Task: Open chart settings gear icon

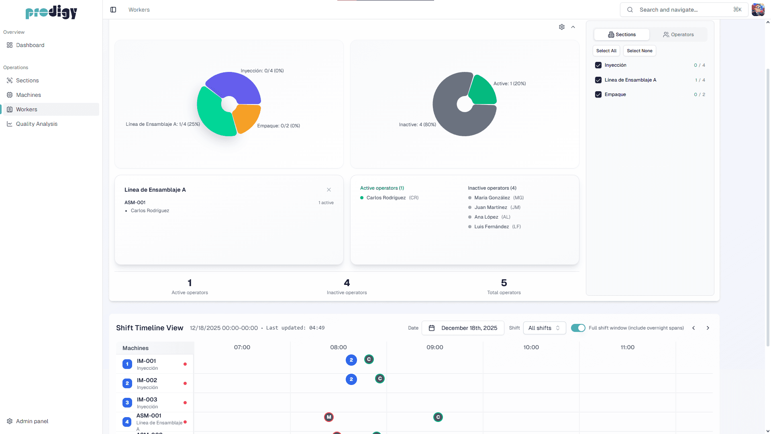Action: pos(562,27)
